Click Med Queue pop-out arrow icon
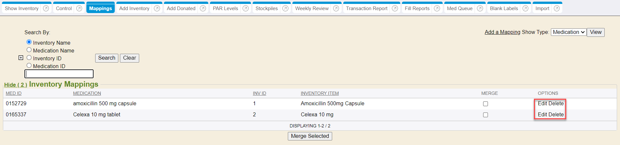This screenshot has height=145, width=620. point(480,8)
